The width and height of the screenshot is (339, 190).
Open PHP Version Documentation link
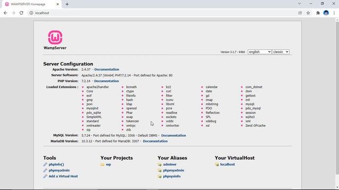coord(106,81)
